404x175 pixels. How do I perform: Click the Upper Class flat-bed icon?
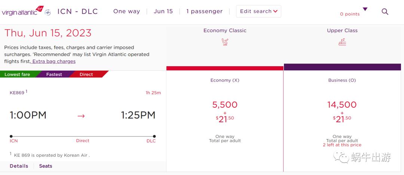tap(342, 42)
